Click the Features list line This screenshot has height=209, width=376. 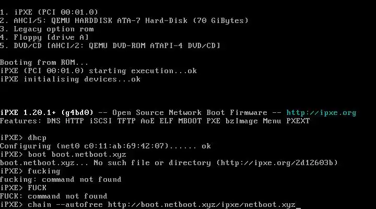(155, 121)
